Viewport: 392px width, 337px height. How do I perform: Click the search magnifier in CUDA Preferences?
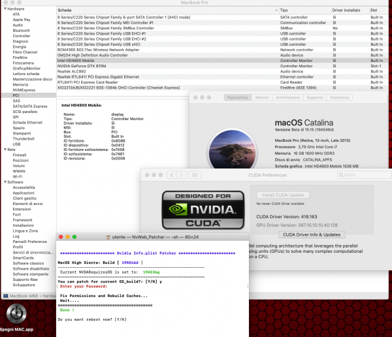(x=341, y=175)
